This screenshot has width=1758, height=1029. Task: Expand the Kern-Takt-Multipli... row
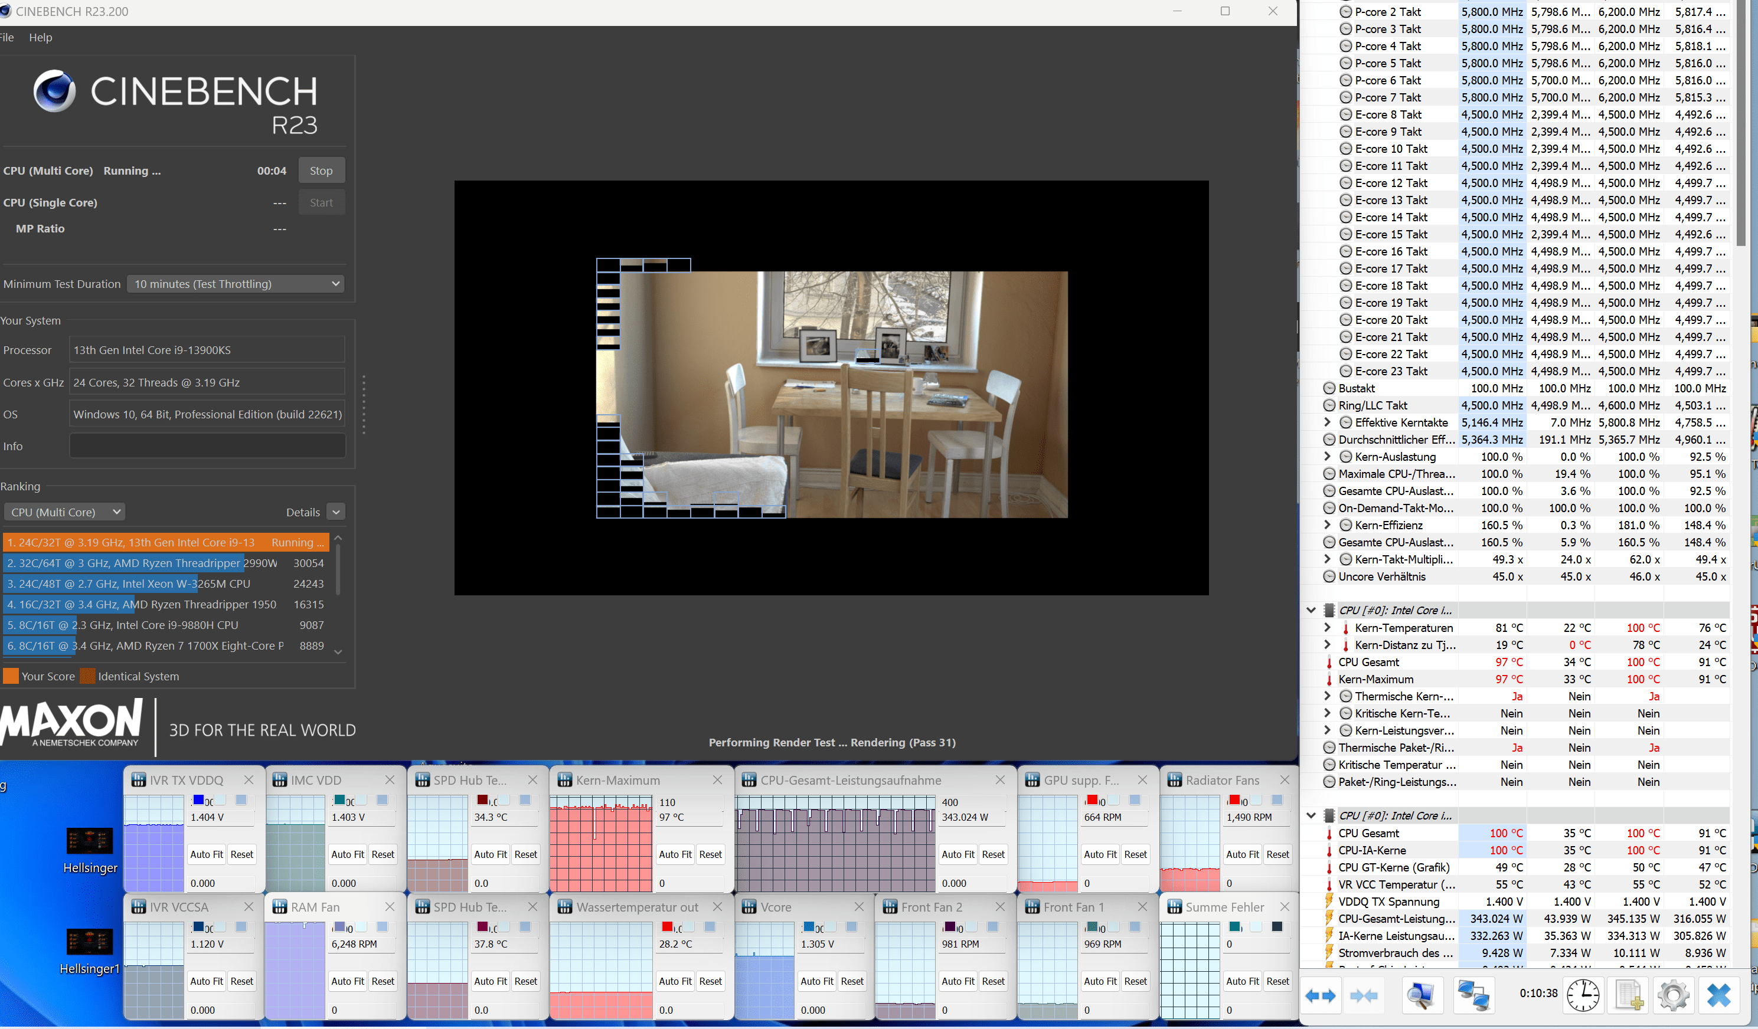coord(1327,559)
